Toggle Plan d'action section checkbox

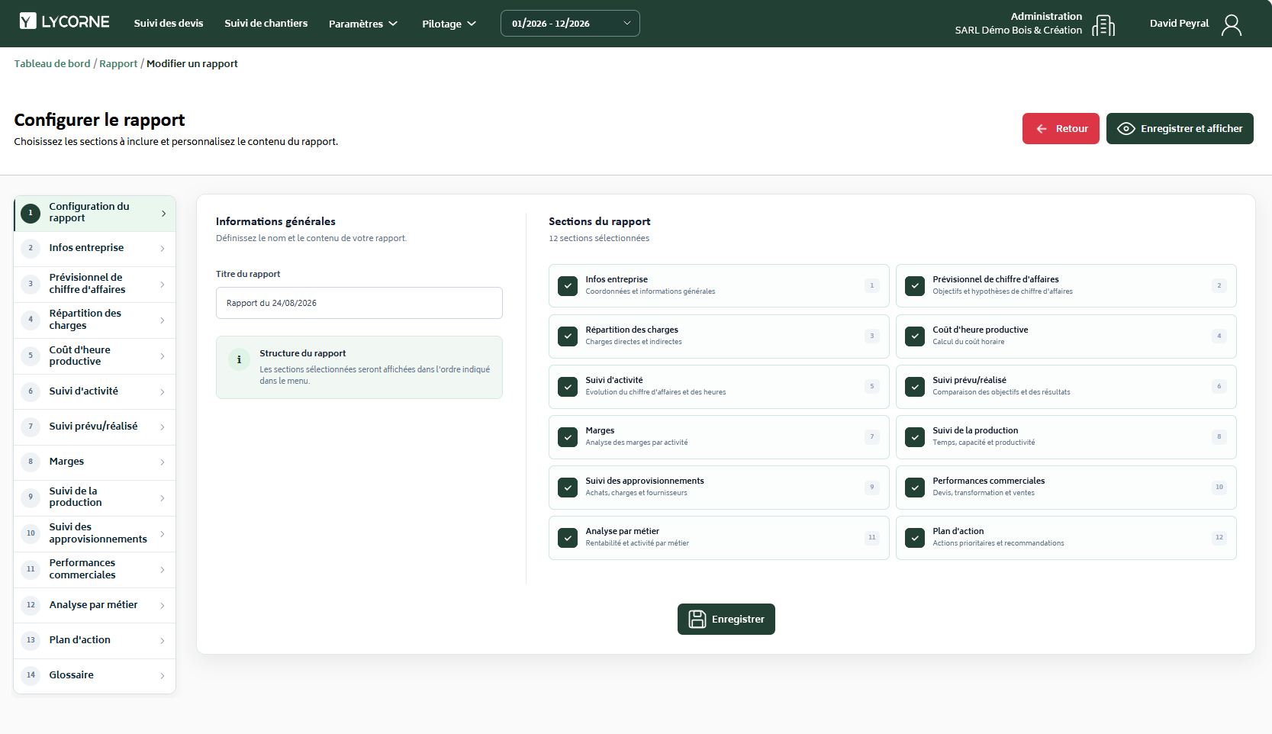[x=915, y=538]
